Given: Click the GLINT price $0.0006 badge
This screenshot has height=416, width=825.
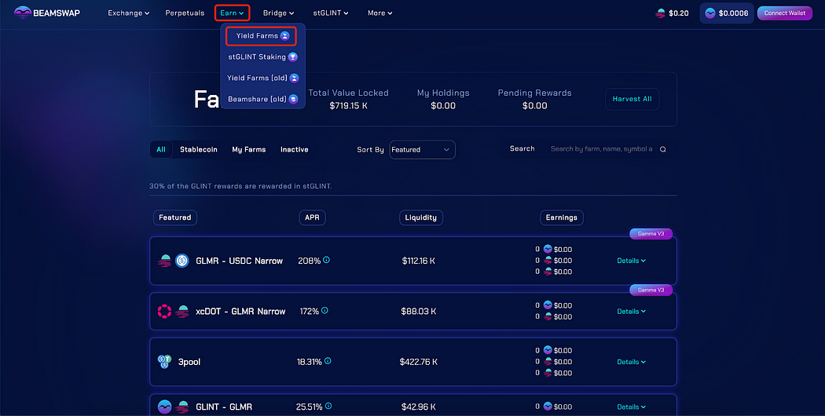Looking at the screenshot, I should coord(726,13).
